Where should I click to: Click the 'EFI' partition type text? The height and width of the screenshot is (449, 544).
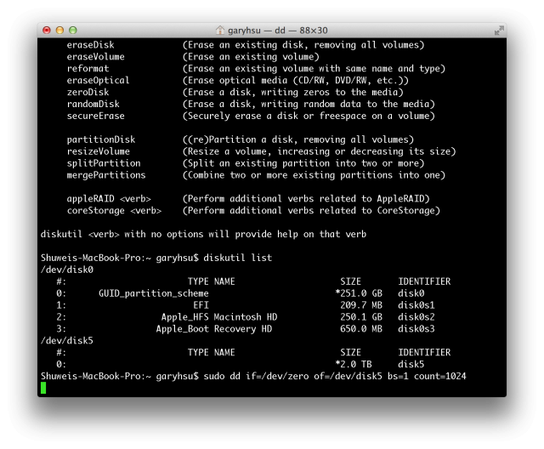coord(201,305)
